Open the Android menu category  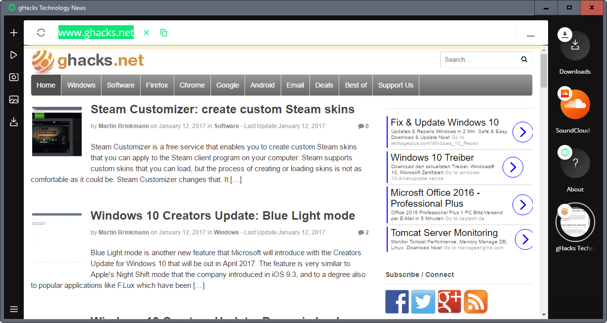tap(262, 85)
